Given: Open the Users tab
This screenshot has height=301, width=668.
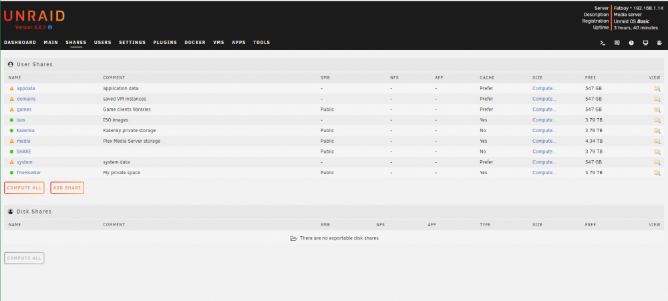Looking at the screenshot, I should [x=103, y=43].
